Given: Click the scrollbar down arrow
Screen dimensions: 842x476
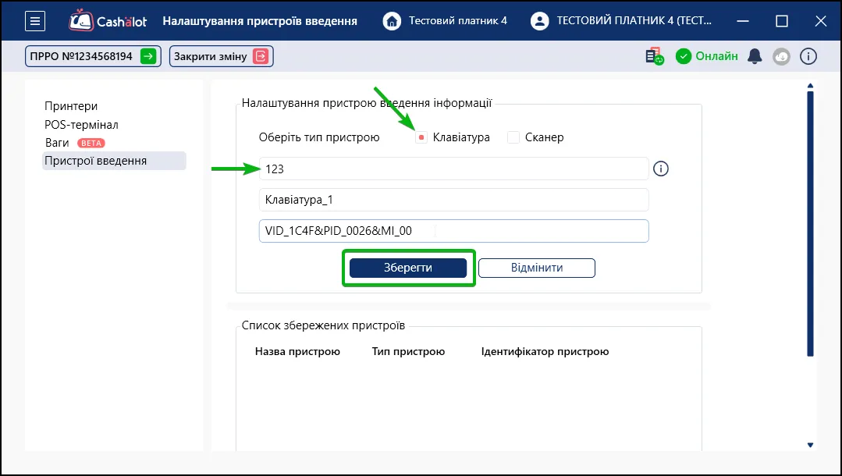Looking at the screenshot, I should coord(810,445).
